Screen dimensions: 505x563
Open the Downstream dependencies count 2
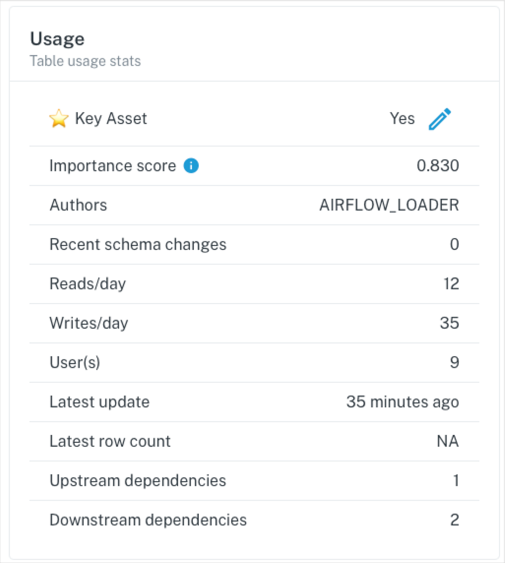[x=455, y=520]
